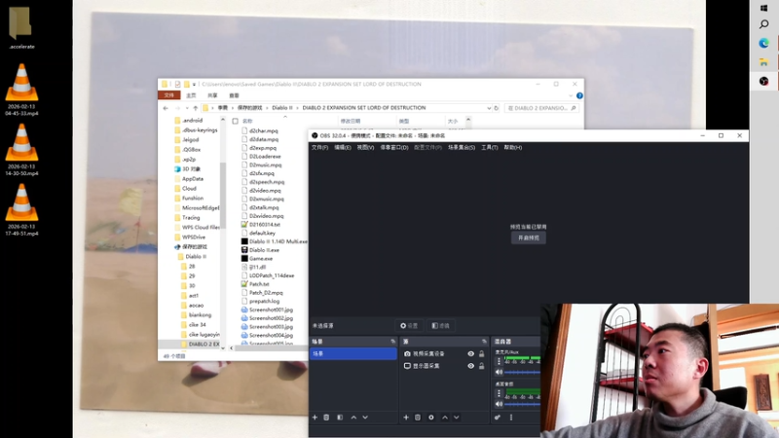Pop out the Scenes dock panel icon
779x438 pixels.
coord(393,342)
